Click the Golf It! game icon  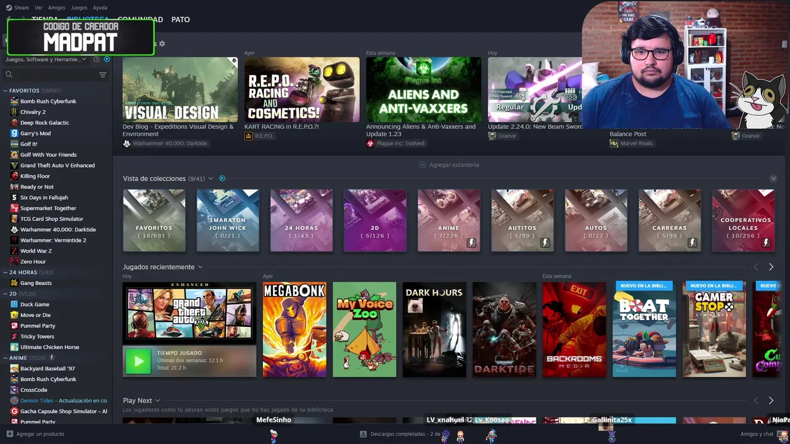[x=14, y=144]
